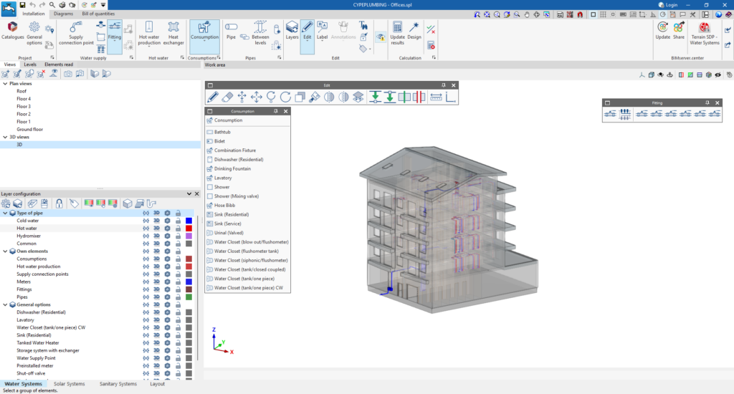734x394 pixels.
Task: Toggle the lock for Hot water layer
Action: pos(178,229)
